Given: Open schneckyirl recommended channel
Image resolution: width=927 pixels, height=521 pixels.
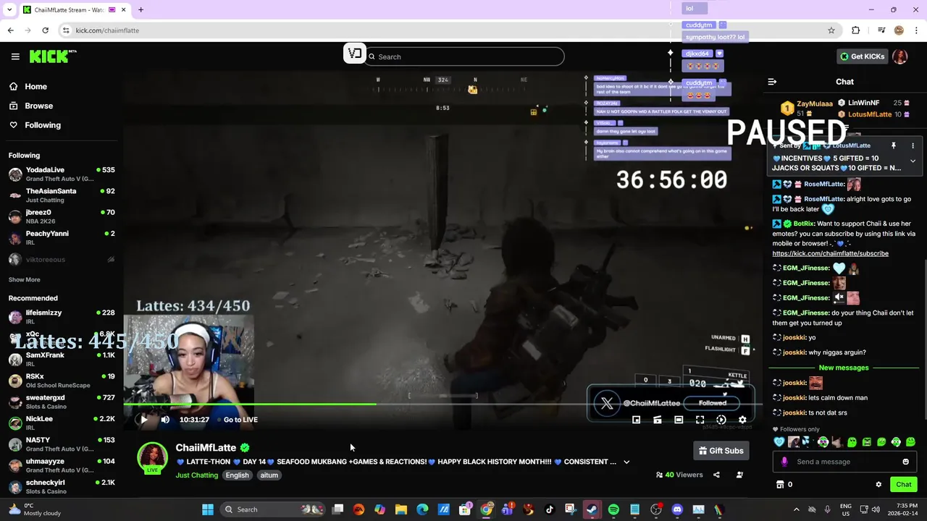Looking at the screenshot, I should tap(62, 487).
